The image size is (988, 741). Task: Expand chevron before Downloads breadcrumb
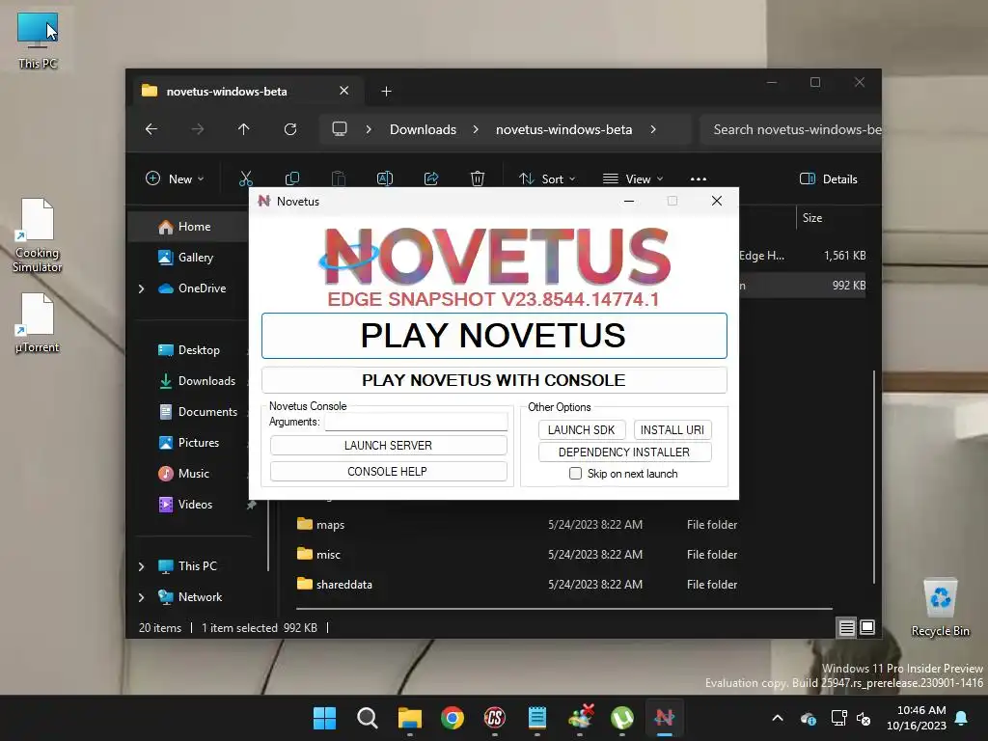[369, 129]
